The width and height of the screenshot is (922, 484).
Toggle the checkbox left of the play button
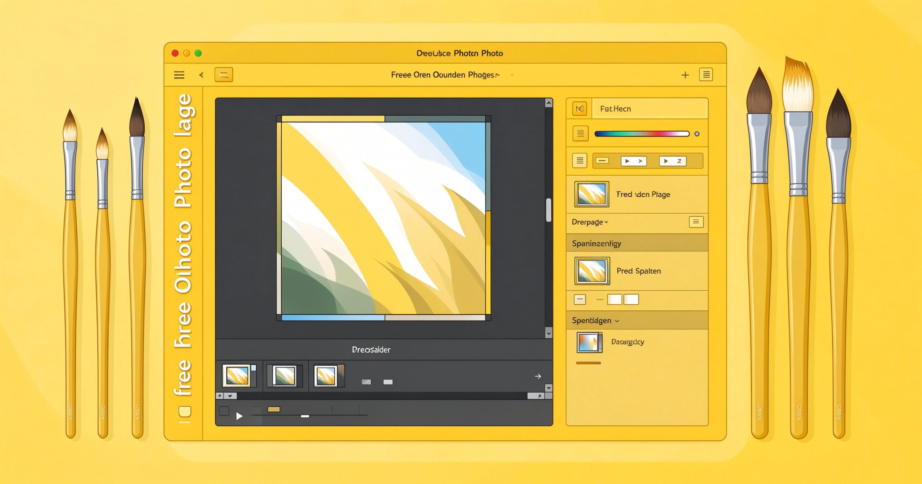click(x=224, y=411)
